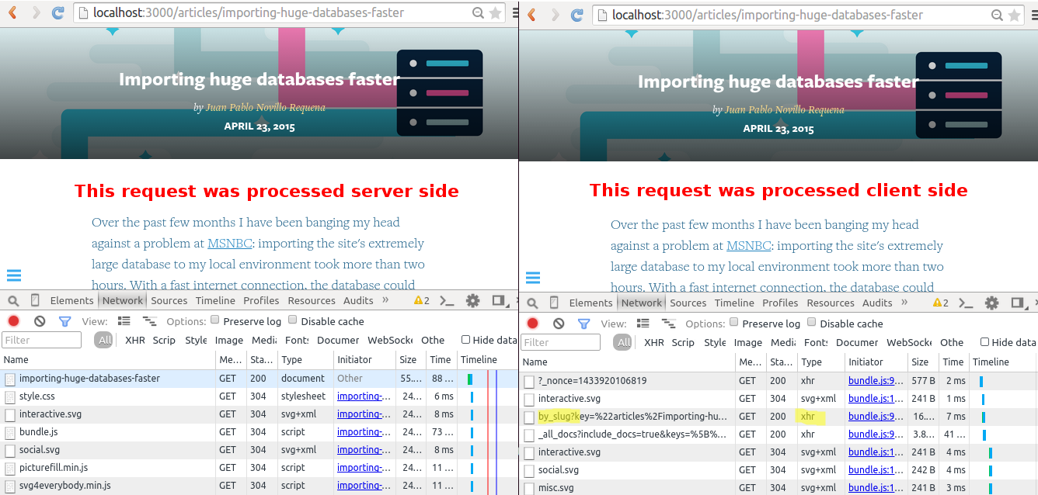The width and height of the screenshot is (1038, 495).
Task: Tick the Hide data checkbox in left DevTools
Action: tap(465, 340)
